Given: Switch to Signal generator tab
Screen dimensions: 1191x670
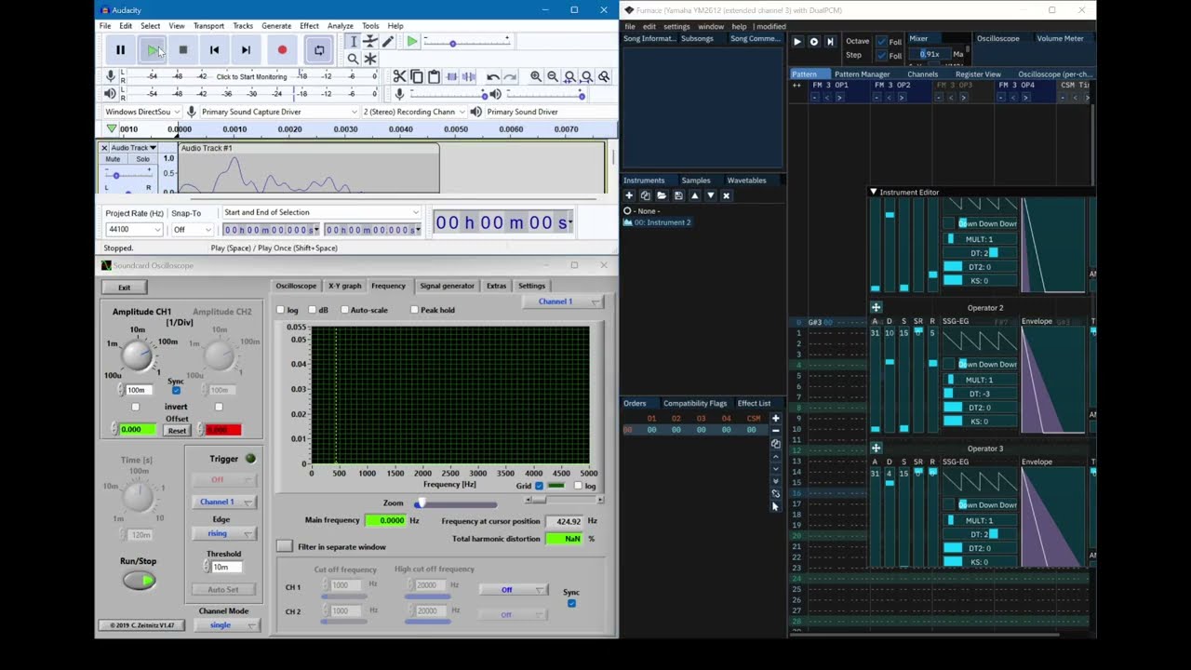Looking at the screenshot, I should click(x=447, y=286).
